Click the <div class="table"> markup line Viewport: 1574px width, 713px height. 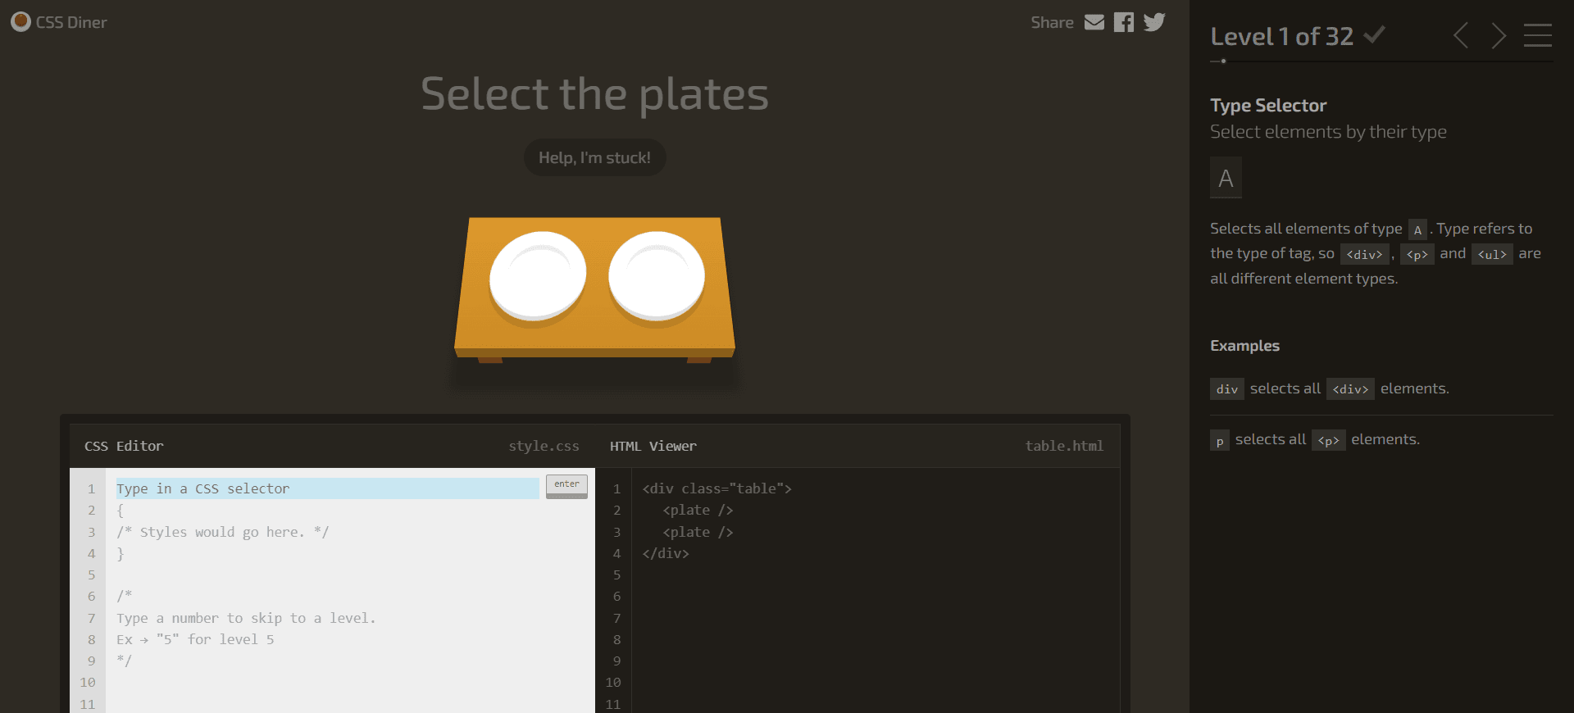click(x=716, y=488)
